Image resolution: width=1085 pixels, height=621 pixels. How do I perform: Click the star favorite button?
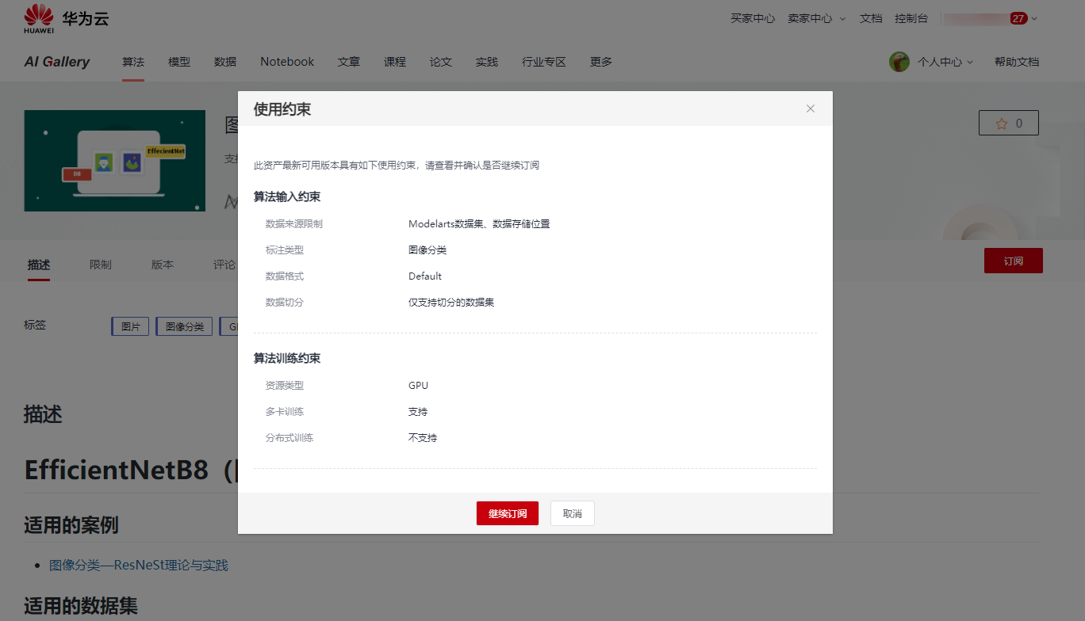1008,124
